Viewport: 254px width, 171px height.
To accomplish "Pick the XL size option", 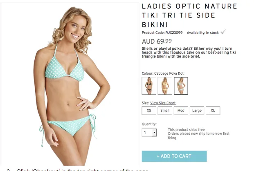I will coord(213,111).
